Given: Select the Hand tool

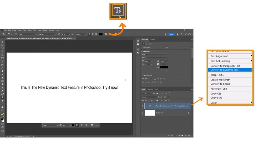Looking at the screenshot, I should pyautogui.click(x=2, y=107).
